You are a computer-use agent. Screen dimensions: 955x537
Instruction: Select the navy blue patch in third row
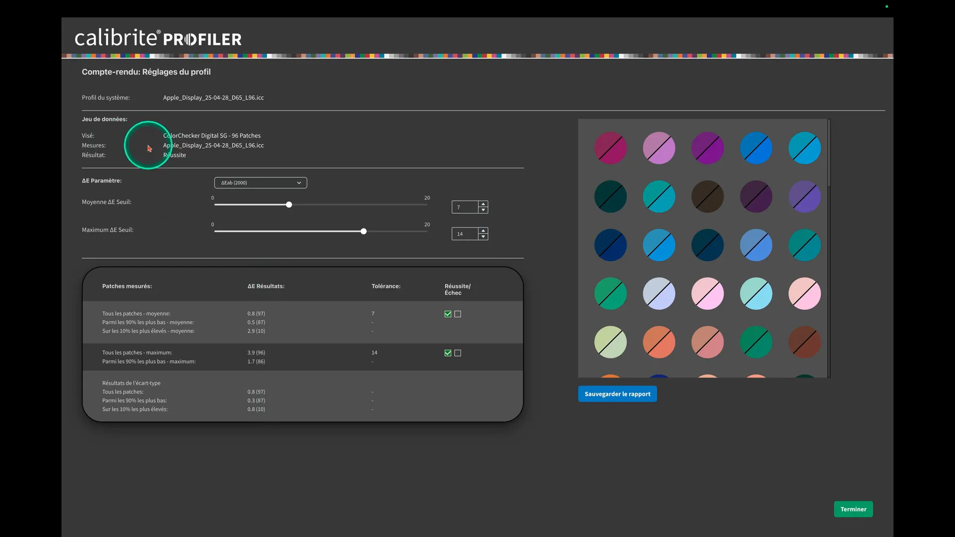pyautogui.click(x=610, y=245)
